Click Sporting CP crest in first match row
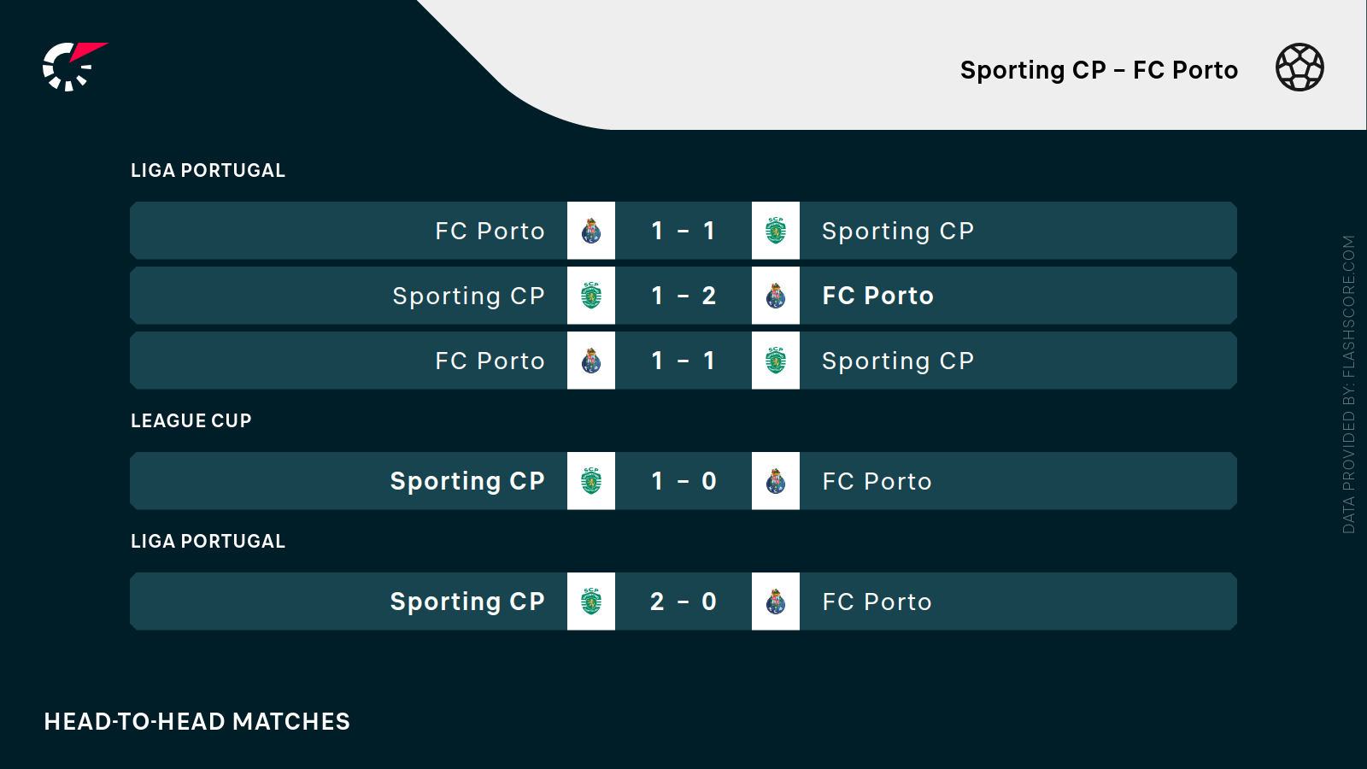Image resolution: width=1367 pixels, height=769 pixels. pos(776,231)
